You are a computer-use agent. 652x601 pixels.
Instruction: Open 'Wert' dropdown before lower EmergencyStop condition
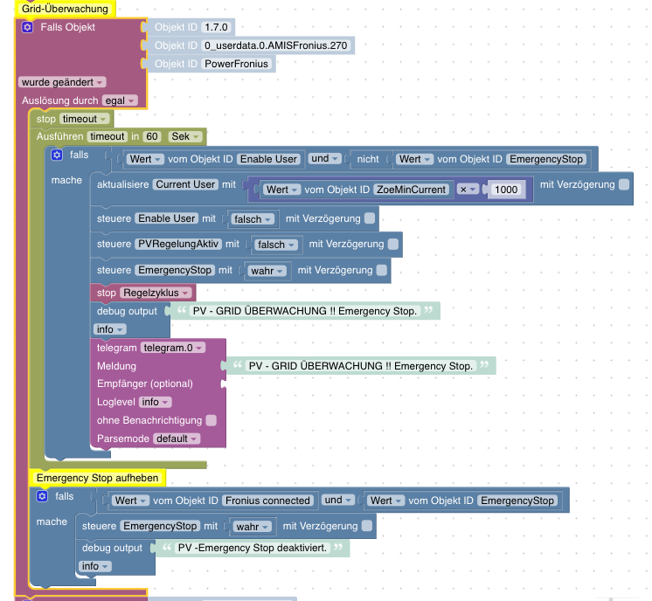tap(385, 501)
